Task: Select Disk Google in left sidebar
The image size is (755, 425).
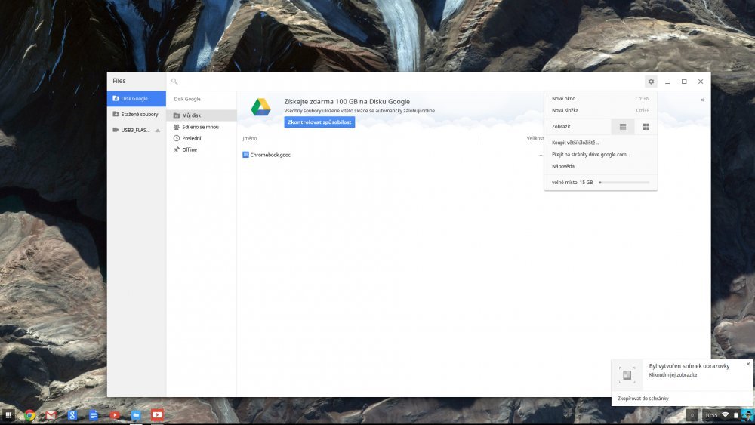Action: [x=136, y=98]
